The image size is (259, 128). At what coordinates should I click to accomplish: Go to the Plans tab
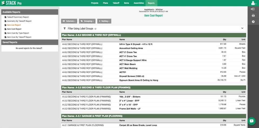(x=105, y=3)
